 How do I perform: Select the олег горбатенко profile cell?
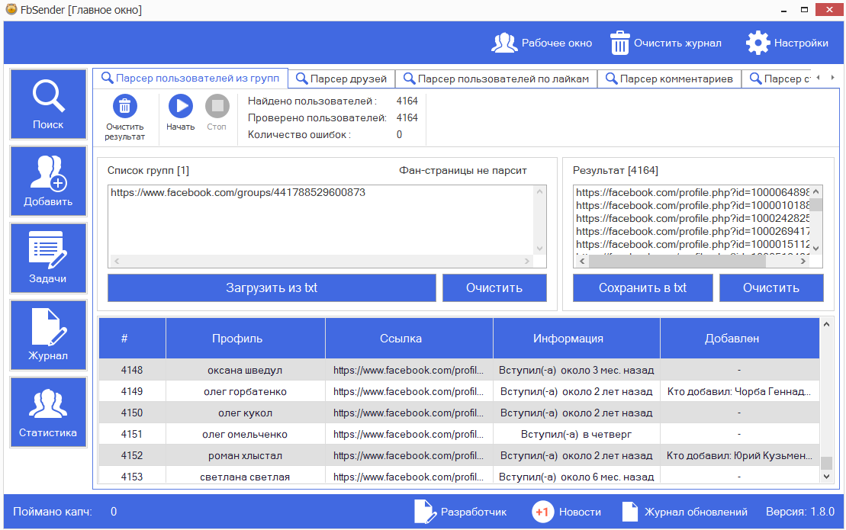point(246,391)
